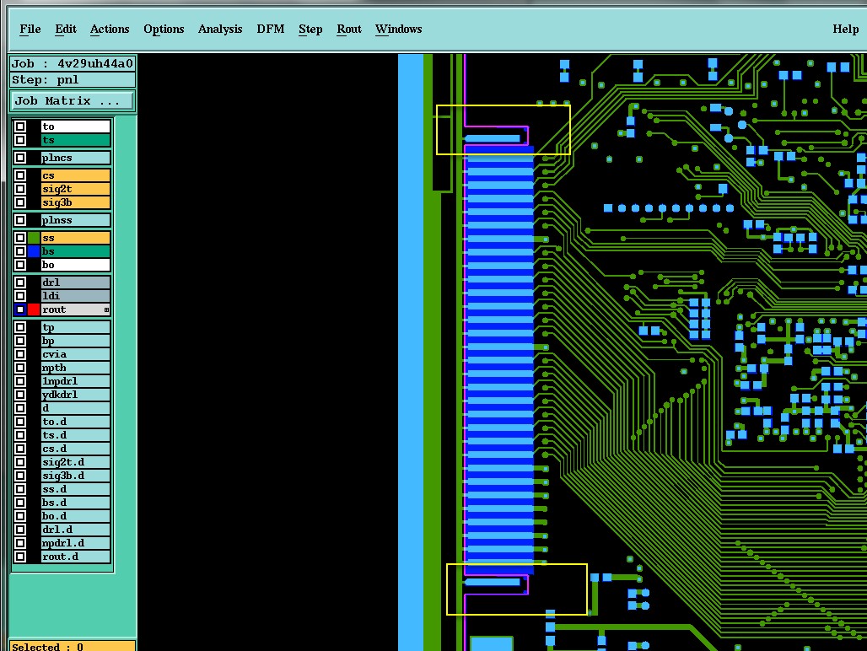Click the Job name field 4v29uh44a0
867x651 pixels.
(73, 64)
